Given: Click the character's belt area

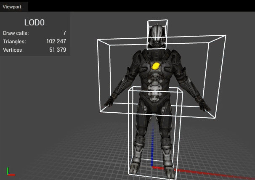Looking at the screenshot, I should tap(155, 98).
